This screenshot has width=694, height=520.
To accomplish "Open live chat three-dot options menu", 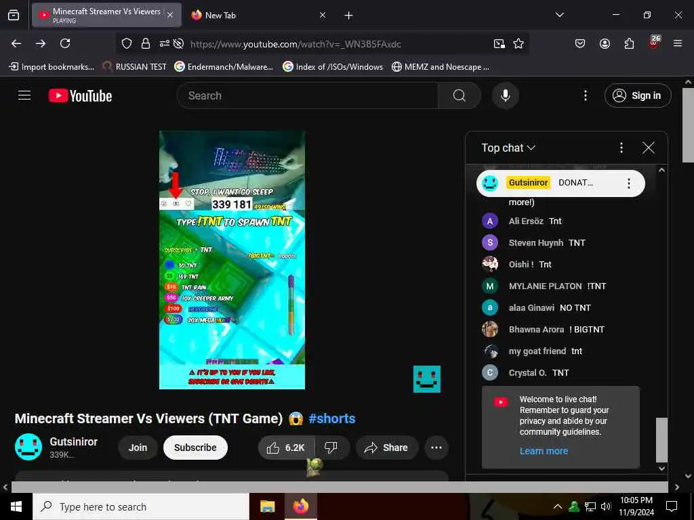I will (x=621, y=148).
